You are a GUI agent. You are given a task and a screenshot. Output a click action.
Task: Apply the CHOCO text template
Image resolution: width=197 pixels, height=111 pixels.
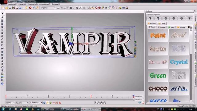(158, 89)
